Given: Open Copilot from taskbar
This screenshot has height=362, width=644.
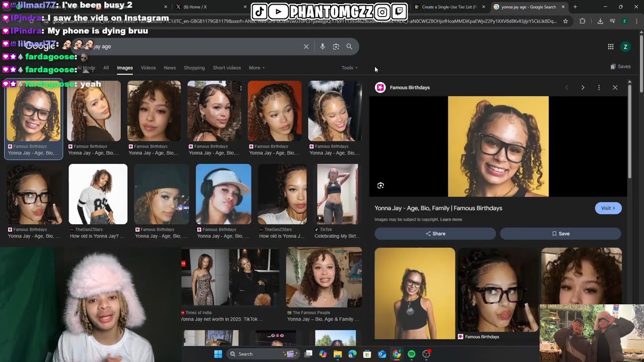Looking at the screenshot, I should point(323,354).
